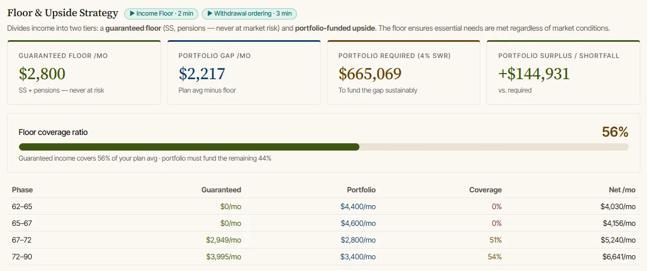
Task: Click $0/mo guaranteed in the 62–65 row
Action: click(x=231, y=206)
